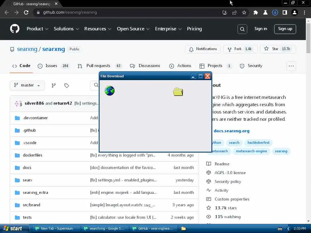The width and height of the screenshot is (311, 233).
Task: Click the hacktoberfest topic tag
Action: (258, 143)
